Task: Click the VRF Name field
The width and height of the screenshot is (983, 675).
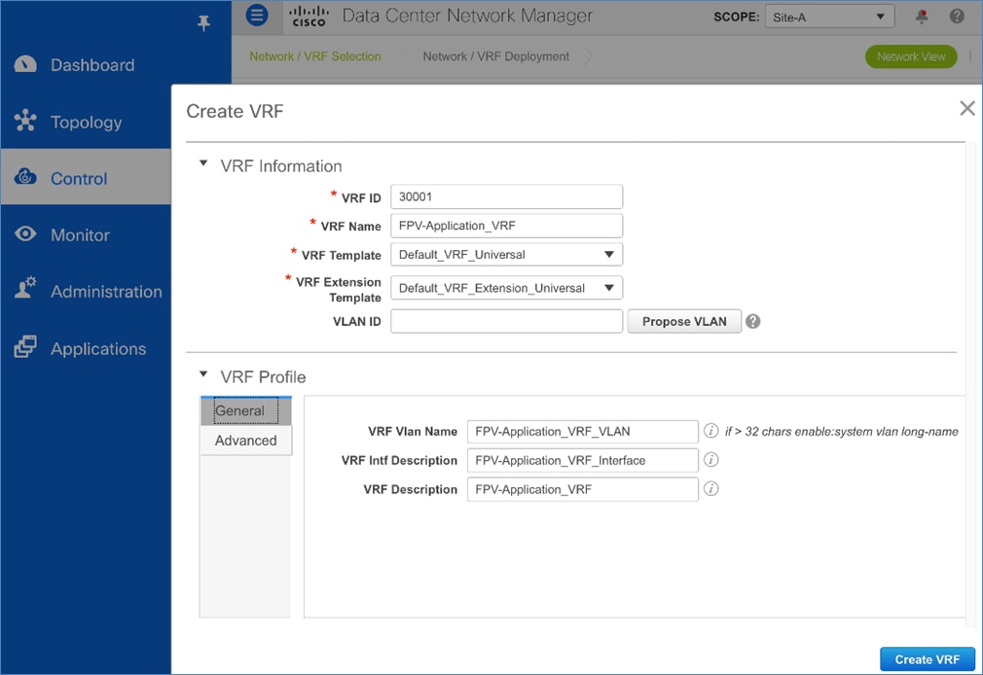Action: click(506, 226)
